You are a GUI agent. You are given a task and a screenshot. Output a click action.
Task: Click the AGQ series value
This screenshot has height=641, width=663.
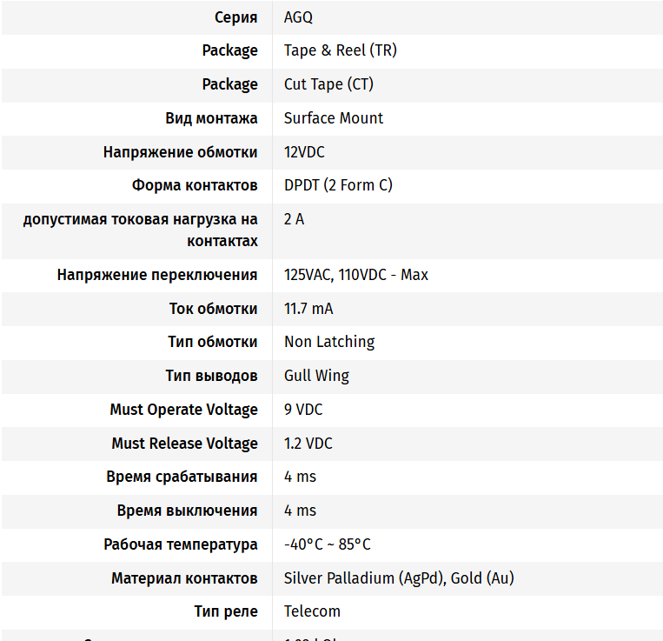(298, 17)
